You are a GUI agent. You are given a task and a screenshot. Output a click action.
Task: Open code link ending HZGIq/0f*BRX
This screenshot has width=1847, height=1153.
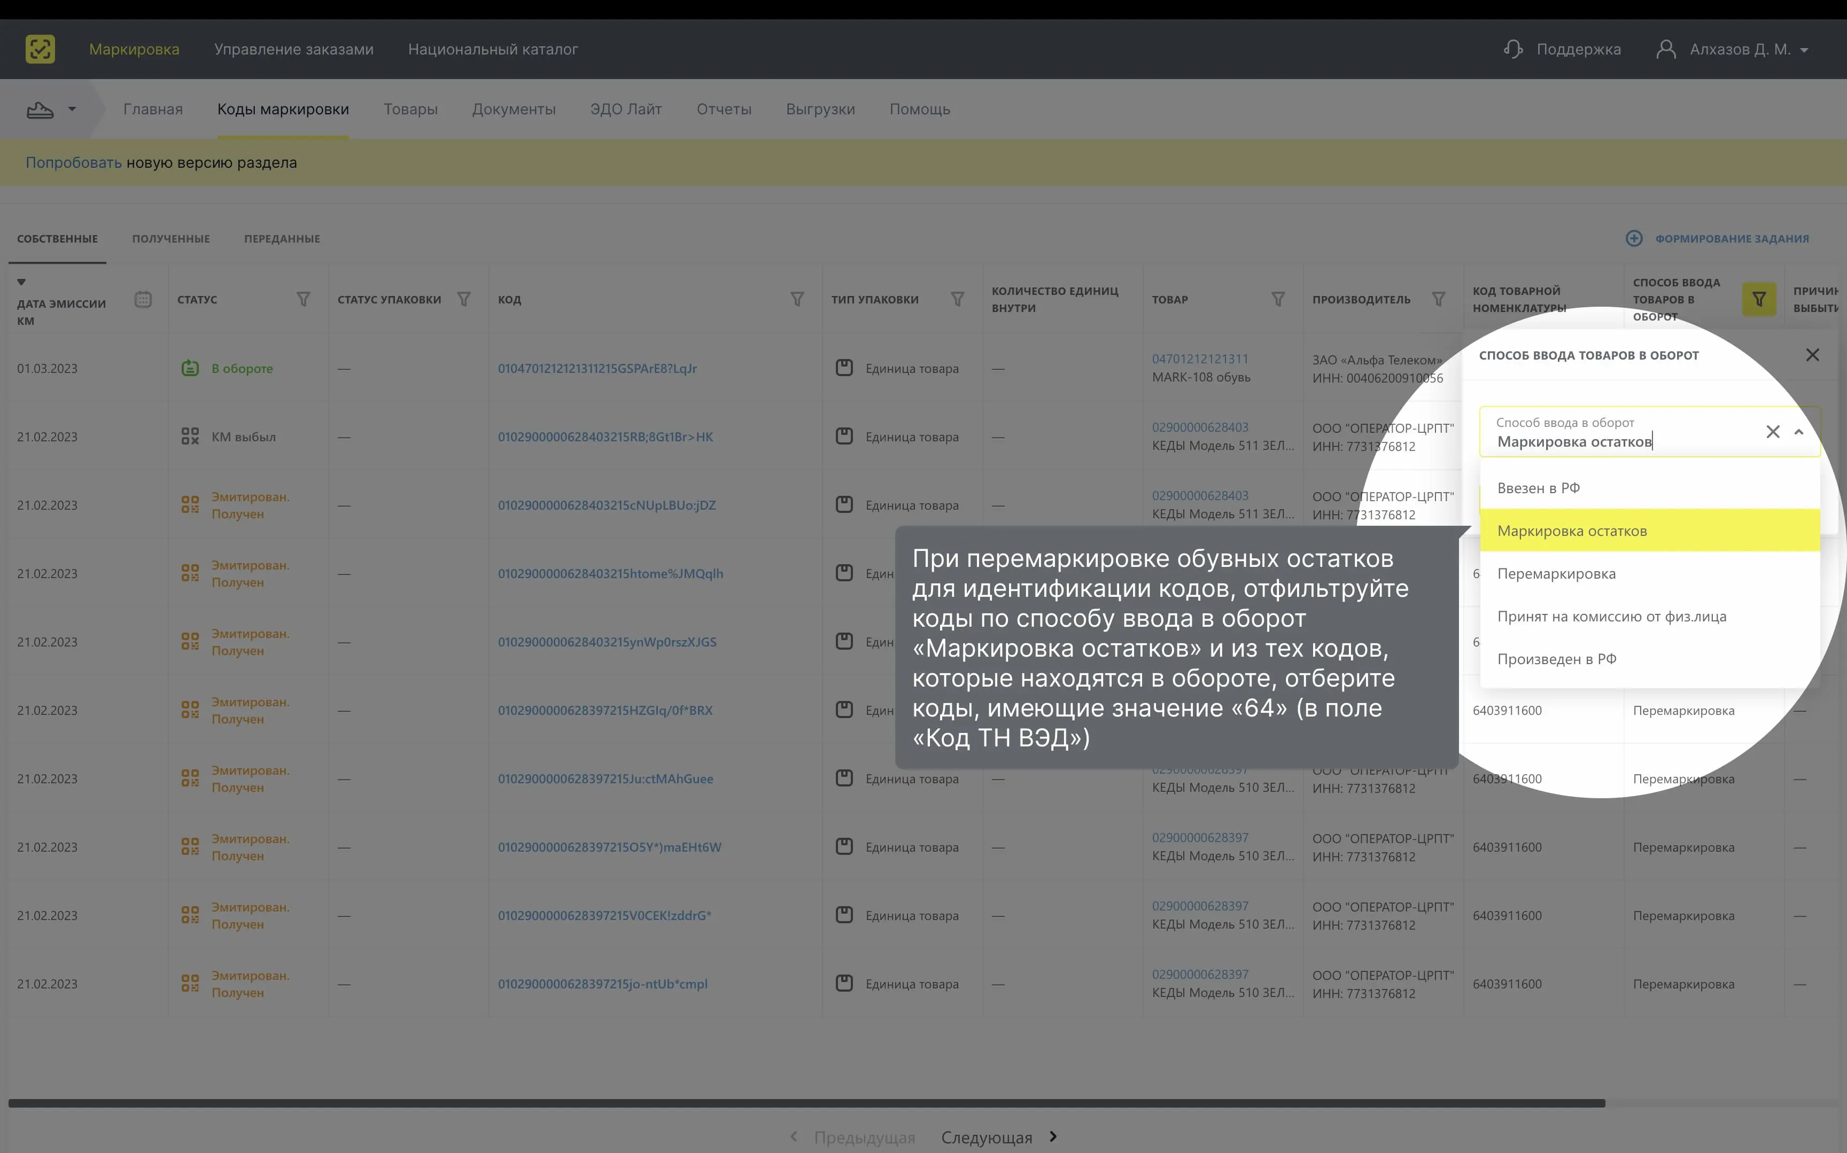coord(606,710)
